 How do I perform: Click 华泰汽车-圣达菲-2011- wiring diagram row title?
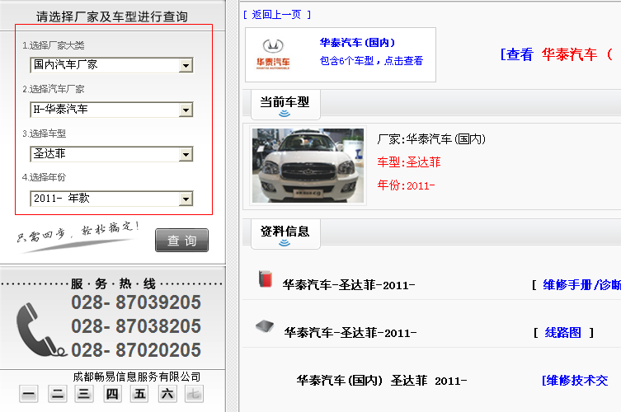[x=350, y=333]
